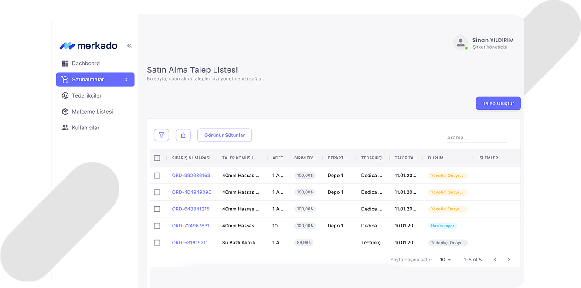Select the ORD-531919211 row checkbox
The image size is (581, 288).
[157, 243]
